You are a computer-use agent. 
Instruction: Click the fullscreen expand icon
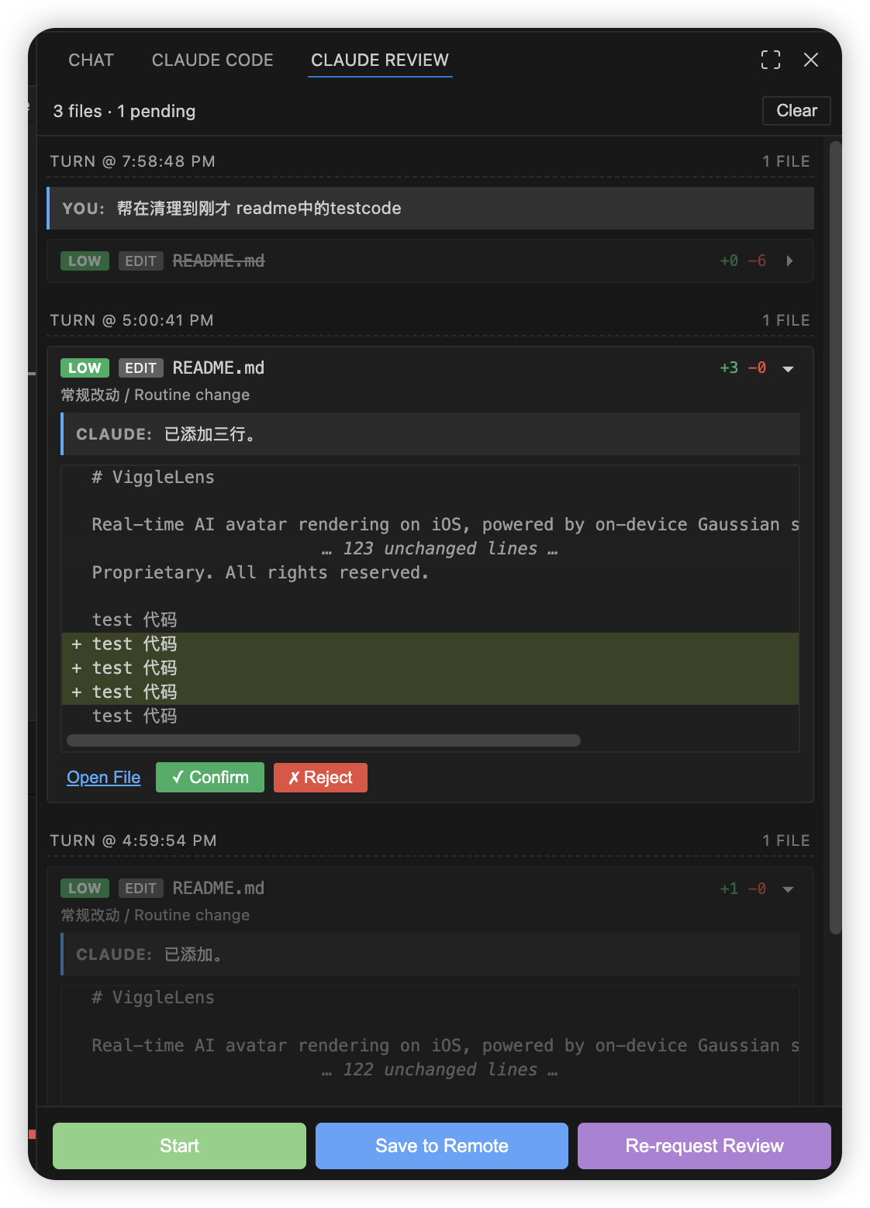[771, 60]
